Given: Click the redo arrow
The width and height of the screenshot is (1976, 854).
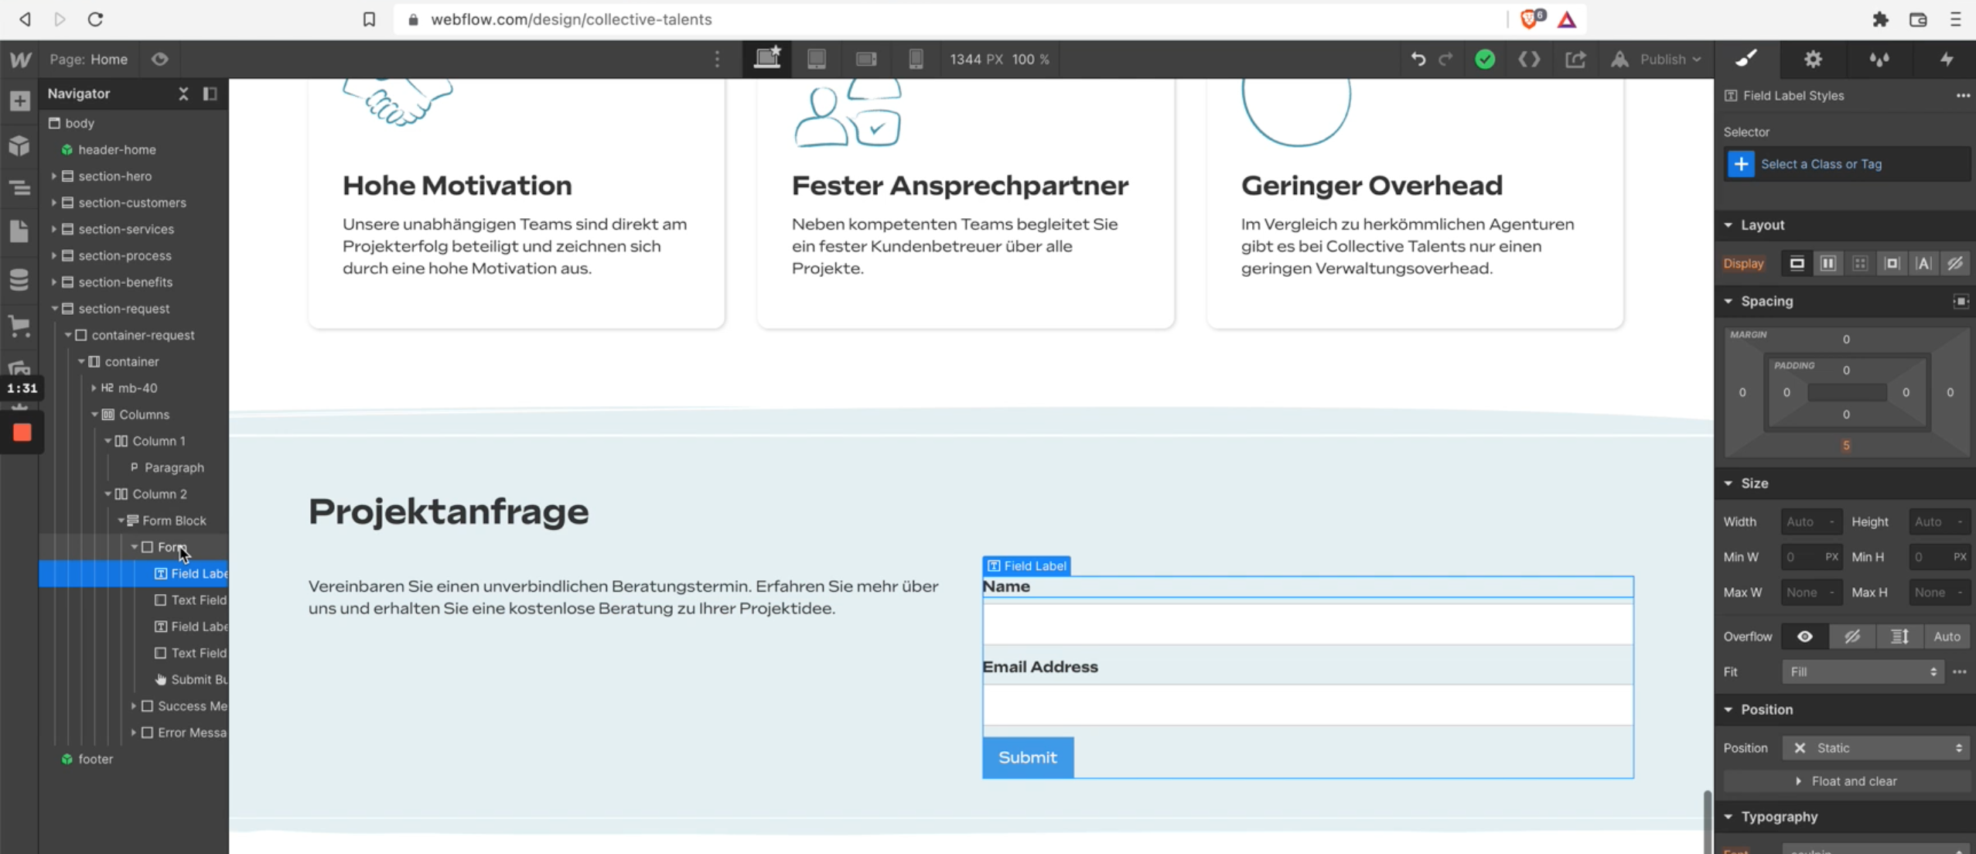Looking at the screenshot, I should pos(1445,59).
